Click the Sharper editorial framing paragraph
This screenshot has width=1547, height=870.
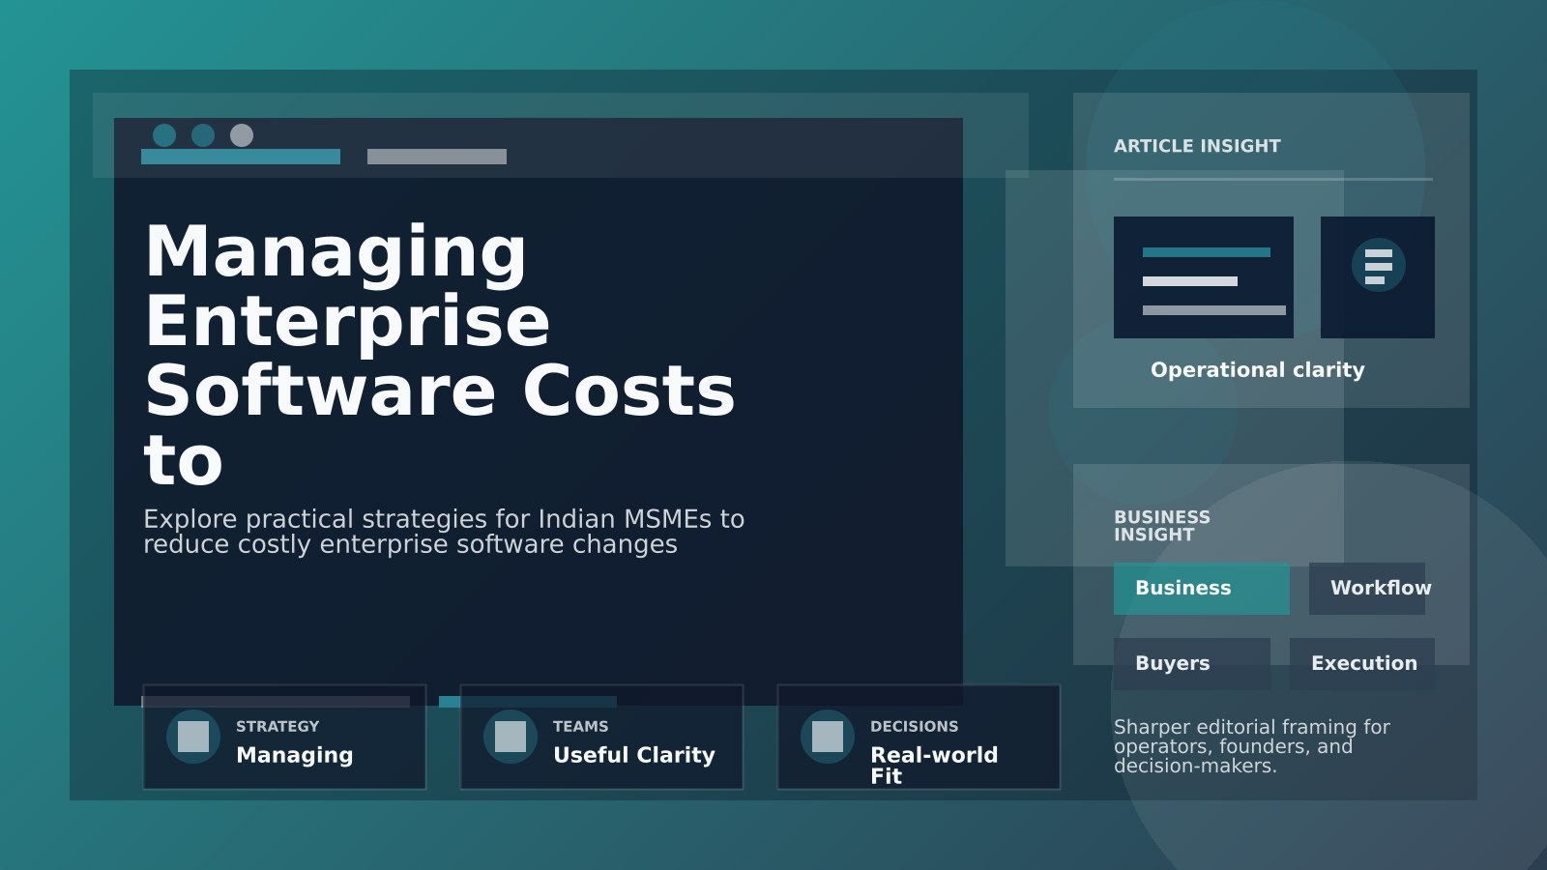[x=1252, y=746]
